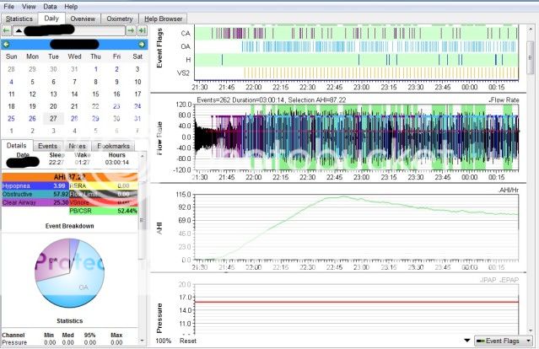539x349 pixels.
Task: Click the 100% zoom label
Action: point(164,341)
